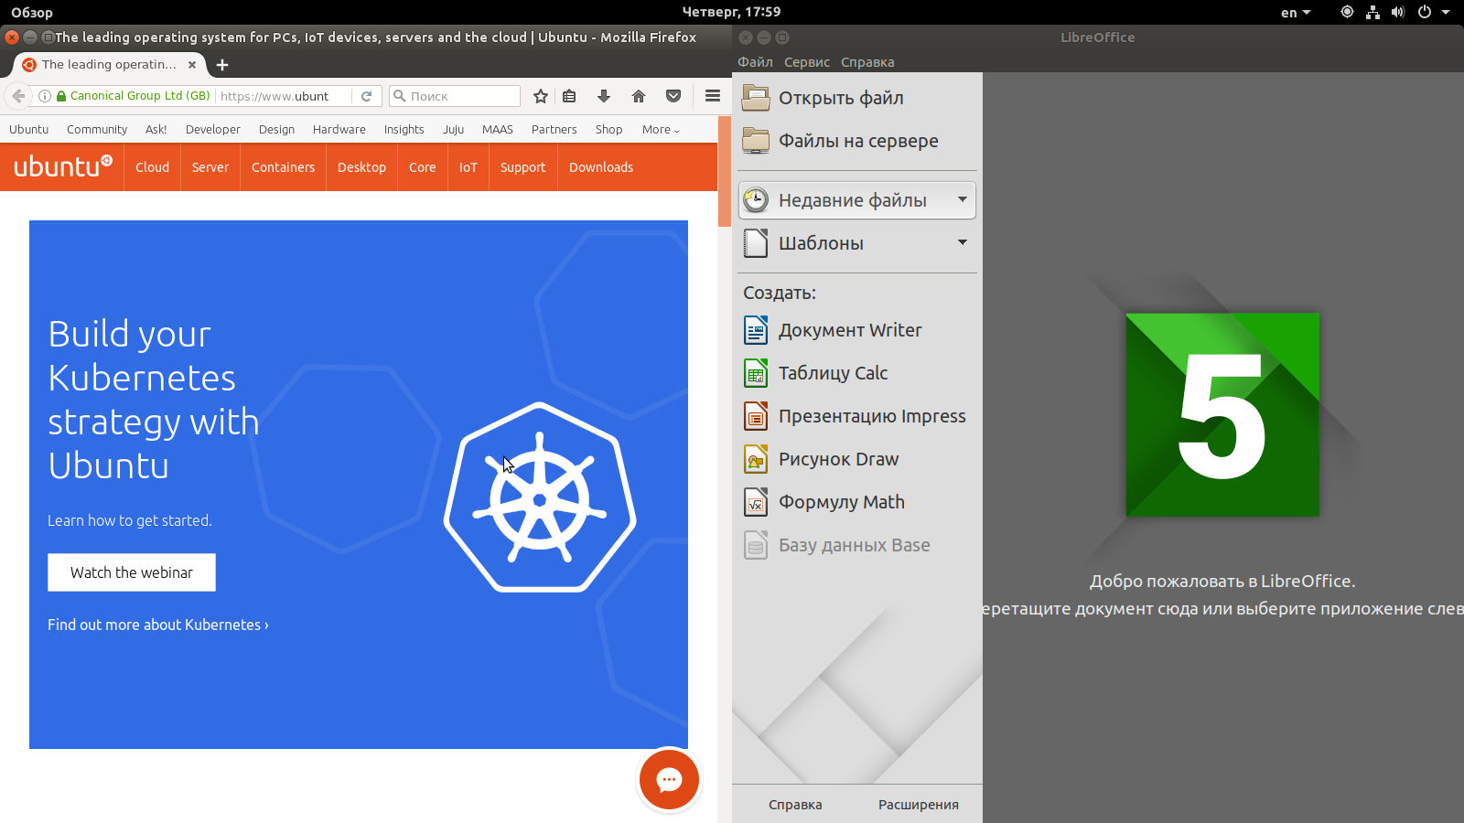
Task: Click the power icon in top bar
Action: [1424, 12]
